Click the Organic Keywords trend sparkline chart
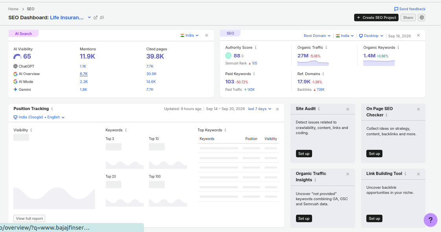 (379, 63)
